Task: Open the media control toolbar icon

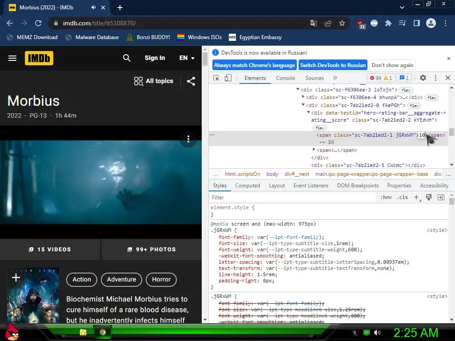Action: pos(402,23)
